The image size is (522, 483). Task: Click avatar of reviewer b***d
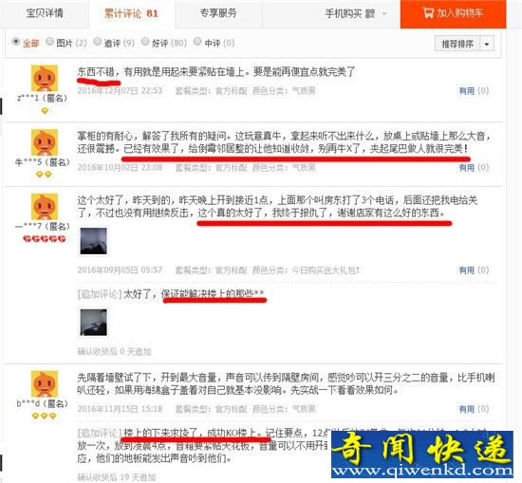[45, 383]
